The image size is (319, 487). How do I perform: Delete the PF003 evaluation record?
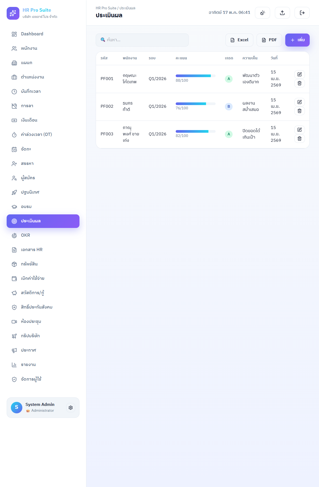click(300, 139)
